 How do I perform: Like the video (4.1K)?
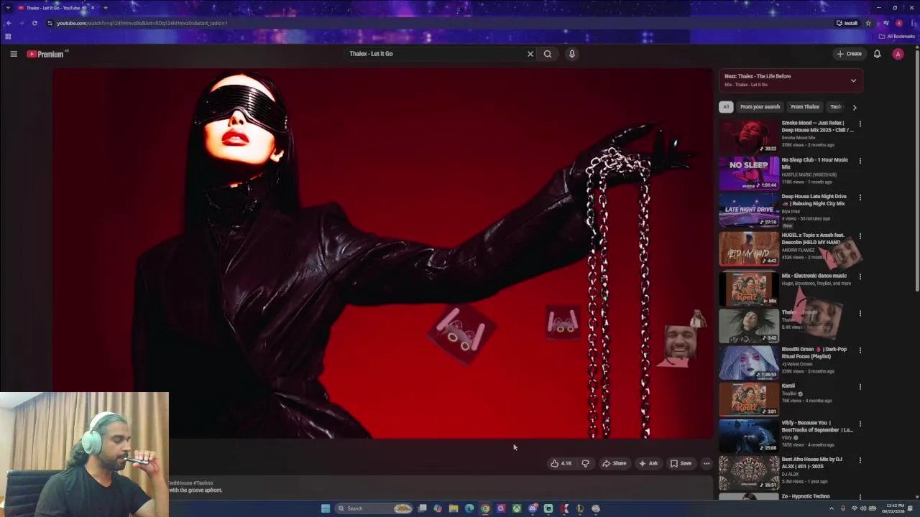point(561,463)
